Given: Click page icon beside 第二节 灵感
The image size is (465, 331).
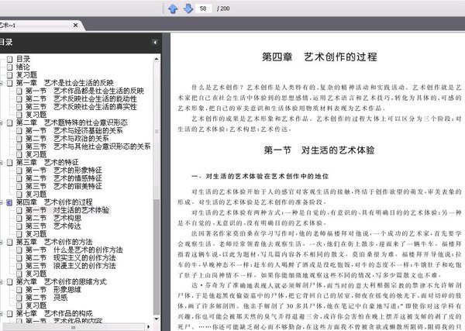Looking at the screenshot, I should click(x=19, y=298).
